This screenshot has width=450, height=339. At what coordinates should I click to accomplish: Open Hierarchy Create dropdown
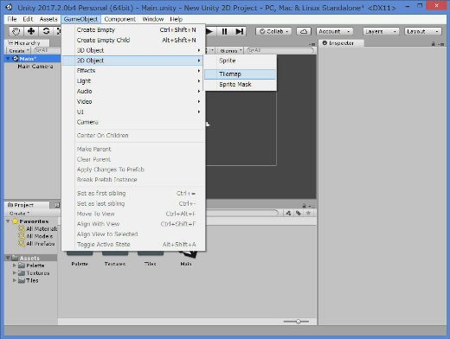tap(18, 51)
